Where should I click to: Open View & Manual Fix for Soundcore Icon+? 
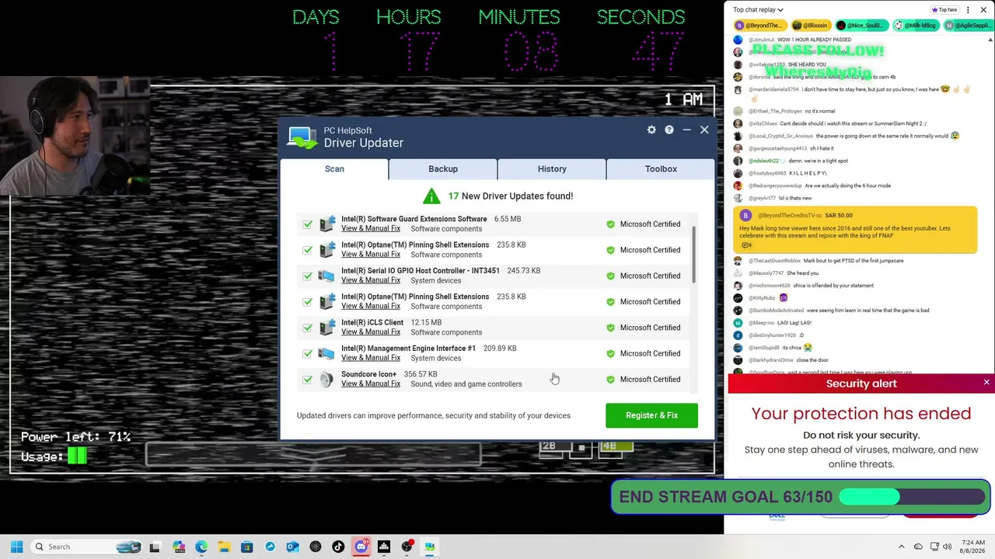(x=371, y=384)
